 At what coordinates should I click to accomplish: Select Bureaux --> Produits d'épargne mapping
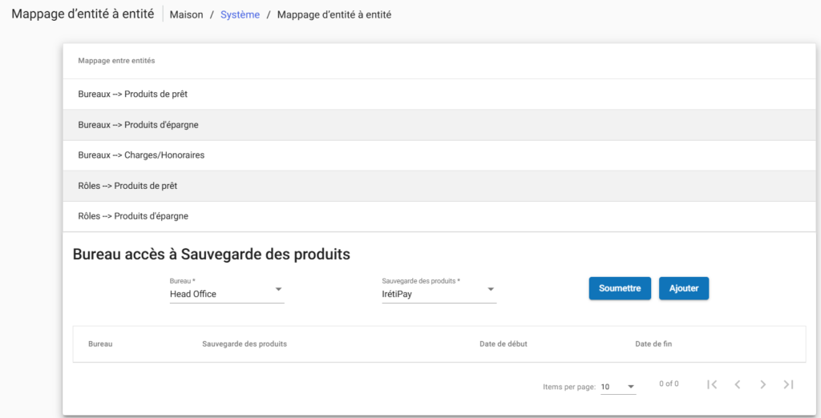(x=138, y=125)
